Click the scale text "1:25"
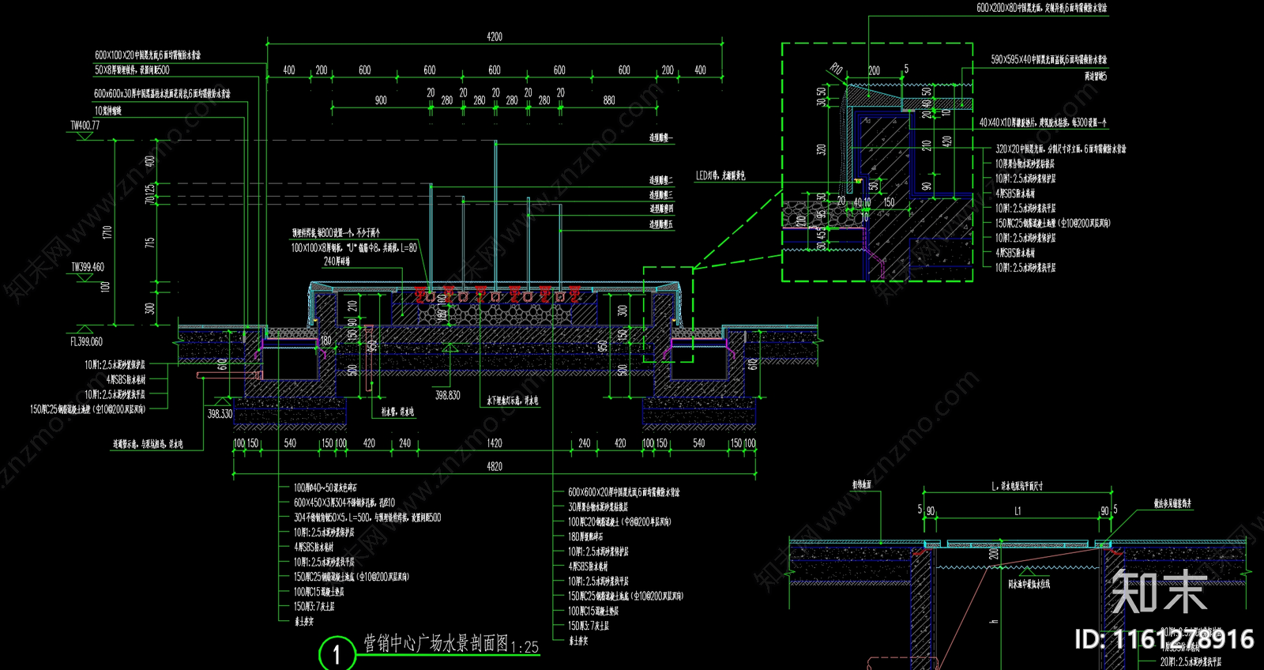This screenshot has height=670, width=1264. tap(525, 647)
